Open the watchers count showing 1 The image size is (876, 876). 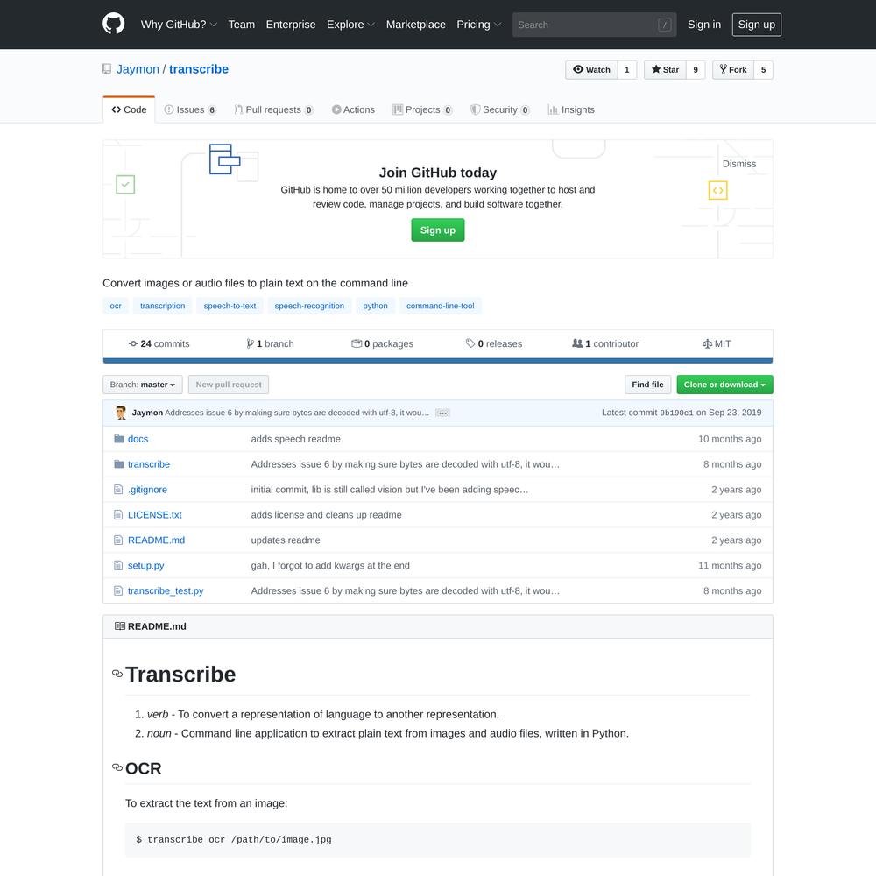coord(627,70)
